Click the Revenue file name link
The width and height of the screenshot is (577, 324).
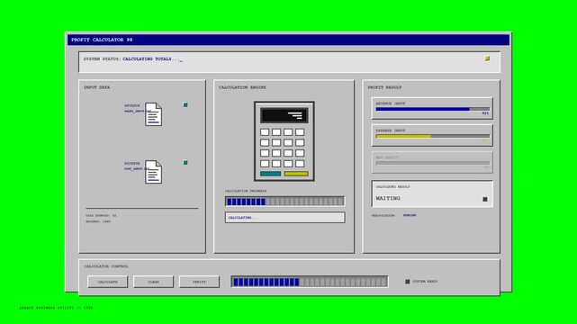(x=137, y=111)
